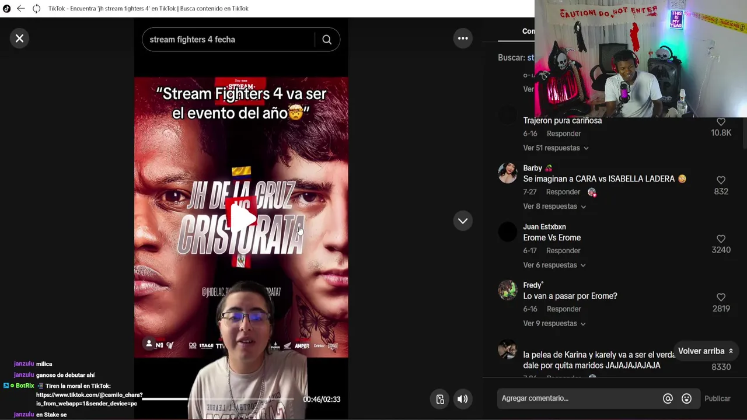Open Fredy's profile avatar
747x420 pixels.
point(508,290)
